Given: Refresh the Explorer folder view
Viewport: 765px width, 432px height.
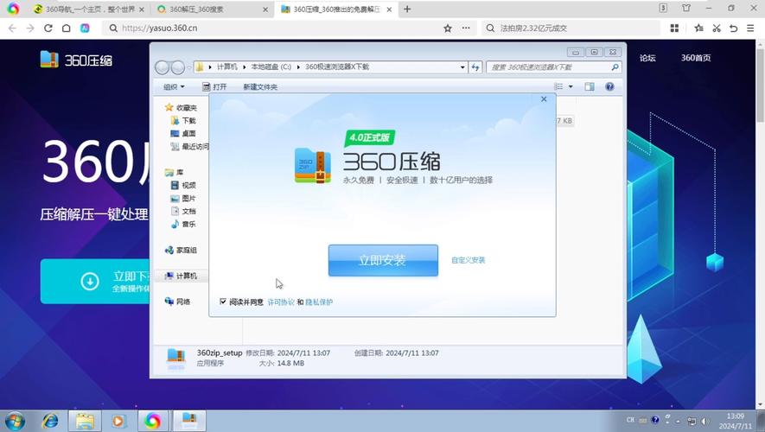Looking at the screenshot, I should point(475,67).
